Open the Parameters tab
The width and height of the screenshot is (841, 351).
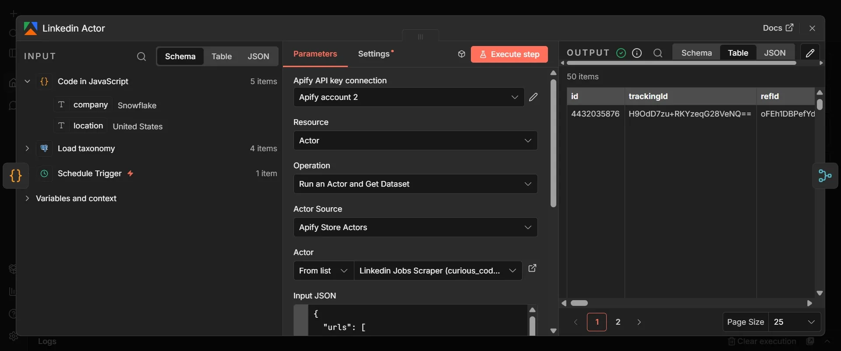click(x=315, y=54)
